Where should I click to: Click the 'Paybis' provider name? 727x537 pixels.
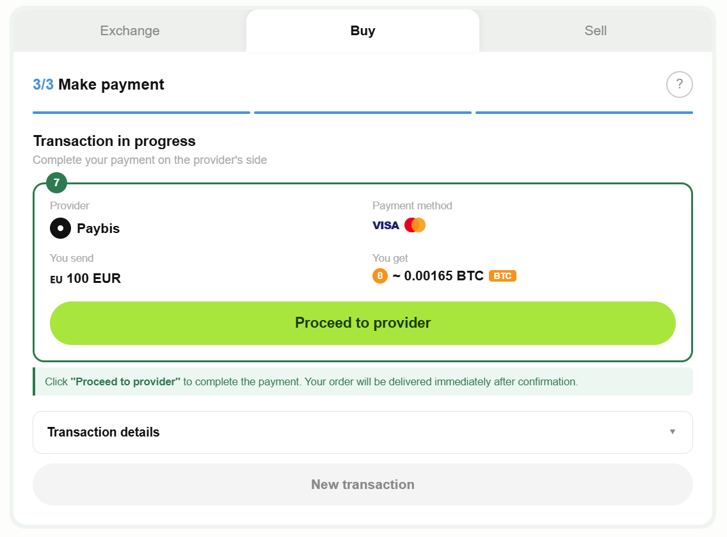coord(99,228)
